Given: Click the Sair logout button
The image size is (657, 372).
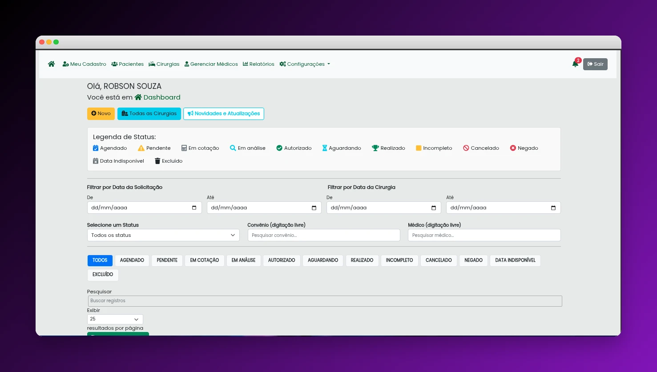Looking at the screenshot, I should click(595, 64).
